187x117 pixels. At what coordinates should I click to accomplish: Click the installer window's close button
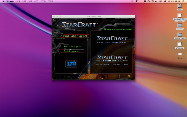(54, 16)
